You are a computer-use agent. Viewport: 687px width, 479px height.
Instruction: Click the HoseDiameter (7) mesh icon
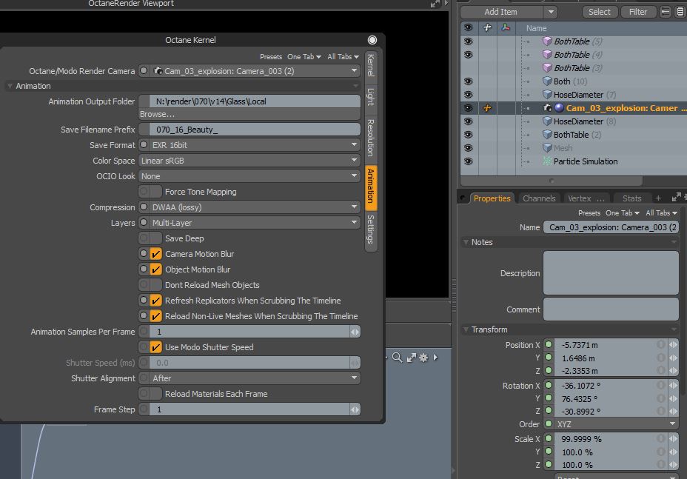pos(547,95)
